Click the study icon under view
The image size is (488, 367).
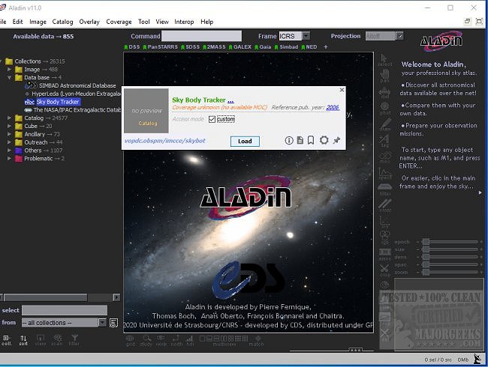[146, 341]
